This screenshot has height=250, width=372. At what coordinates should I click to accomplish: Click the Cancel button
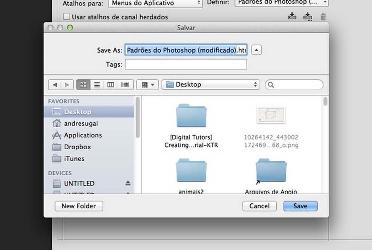(260, 206)
